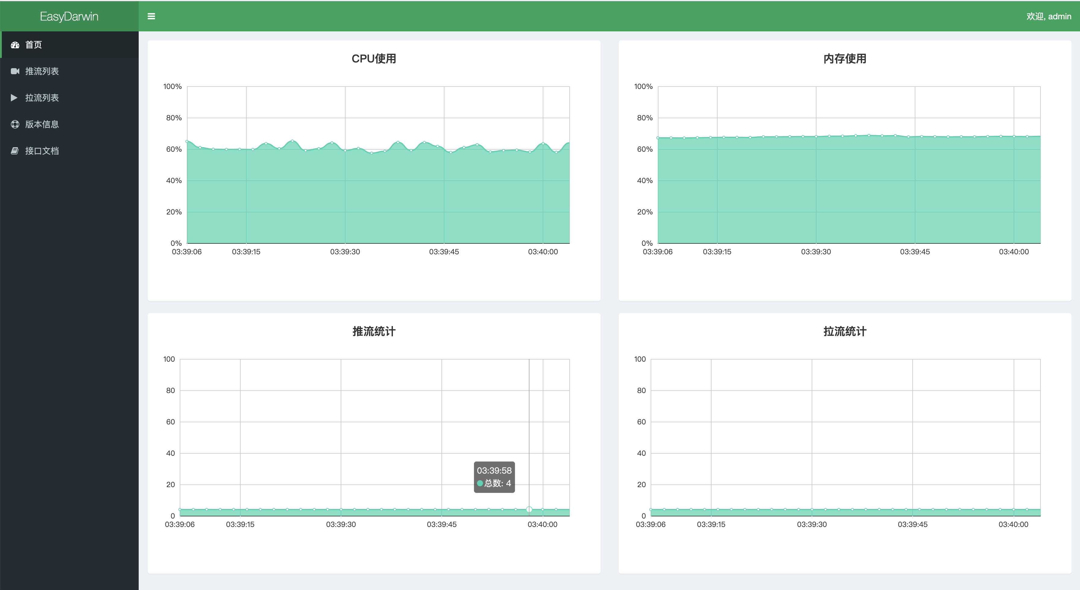Viewport: 1080px width, 590px height.
Task: Click the 推流统计 chart title
Action: point(374,331)
